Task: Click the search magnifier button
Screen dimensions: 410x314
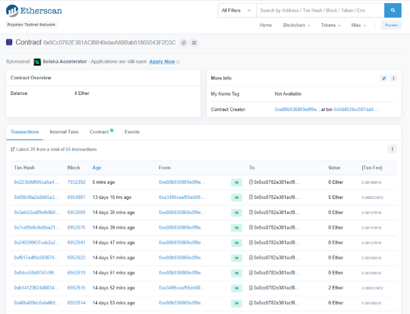Action: [393, 10]
